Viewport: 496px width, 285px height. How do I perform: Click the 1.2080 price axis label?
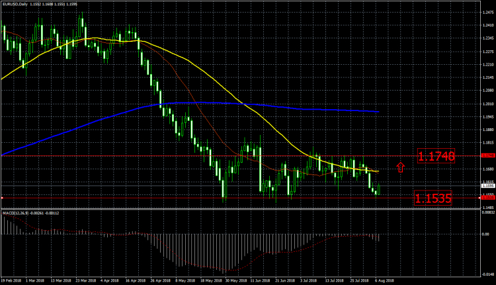pos(489,91)
